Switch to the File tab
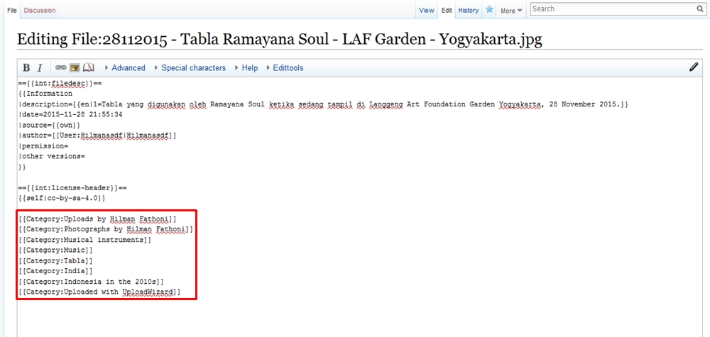Screen dimensions: 710x337 pyautogui.click(x=12, y=11)
